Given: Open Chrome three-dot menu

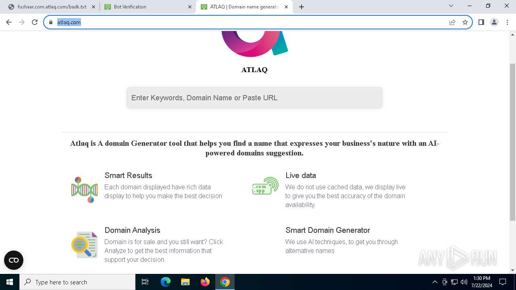Looking at the screenshot, I should (507, 22).
